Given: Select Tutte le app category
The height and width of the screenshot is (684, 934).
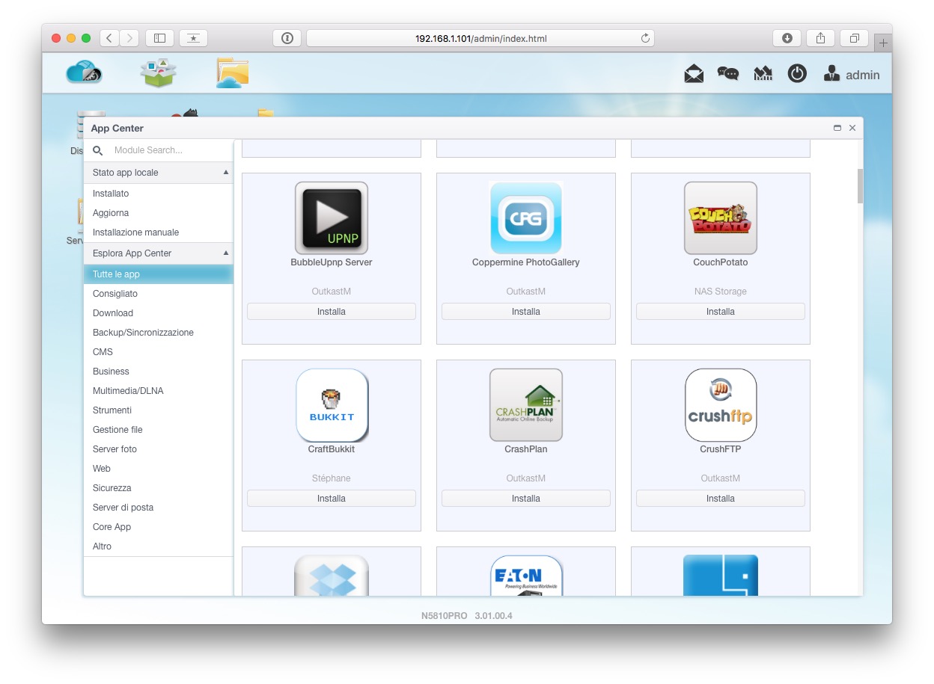Looking at the screenshot, I should tap(159, 274).
